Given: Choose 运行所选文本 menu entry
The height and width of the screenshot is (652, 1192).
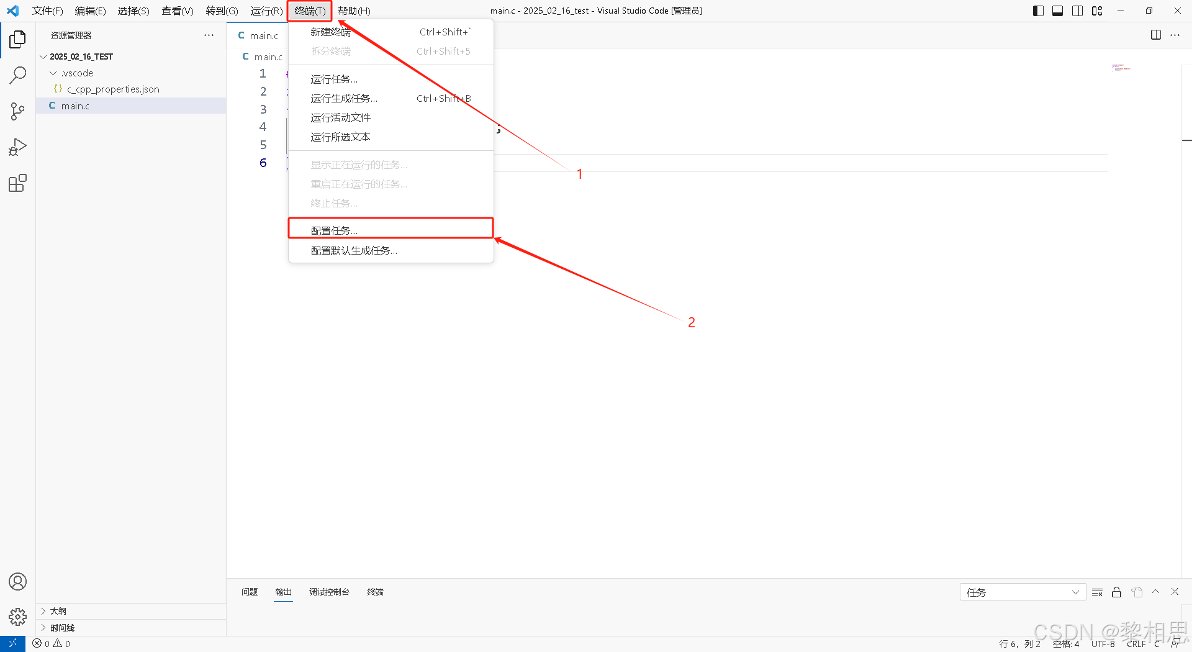Looking at the screenshot, I should tap(391, 137).
